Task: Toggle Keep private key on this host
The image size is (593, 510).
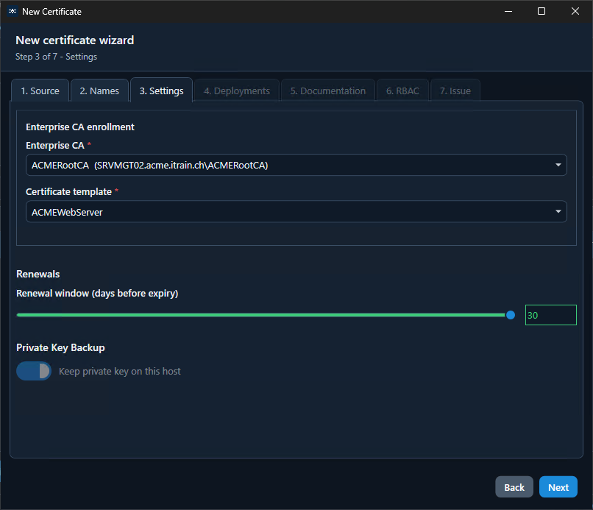Action: click(34, 371)
